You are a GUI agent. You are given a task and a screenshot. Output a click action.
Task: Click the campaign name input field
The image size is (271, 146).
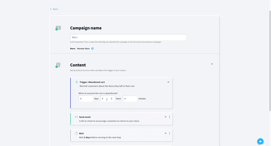tap(128, 37)
